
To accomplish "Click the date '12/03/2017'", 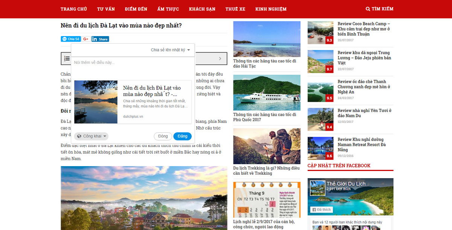I will click(346, 121).
